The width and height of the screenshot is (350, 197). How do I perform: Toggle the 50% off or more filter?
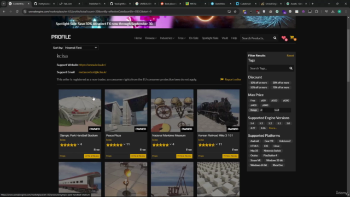259,88
